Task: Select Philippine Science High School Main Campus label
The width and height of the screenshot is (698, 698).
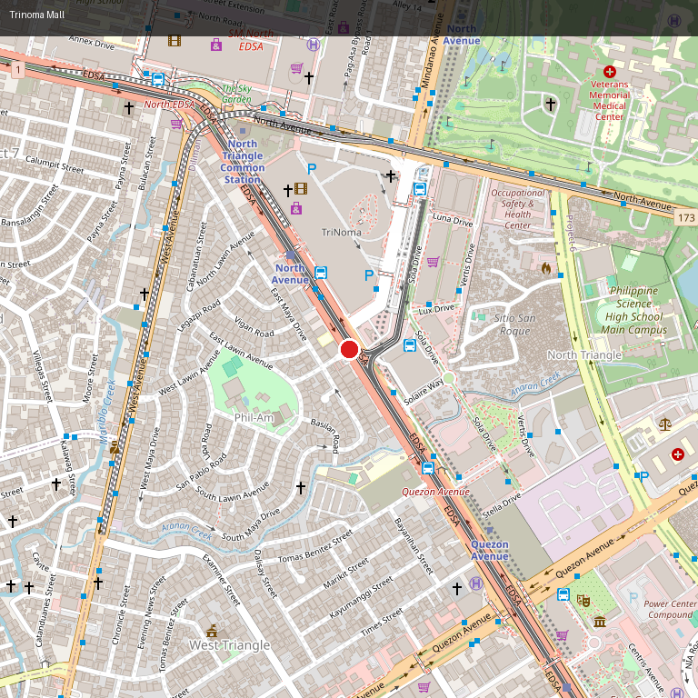Action: point(633,310)
